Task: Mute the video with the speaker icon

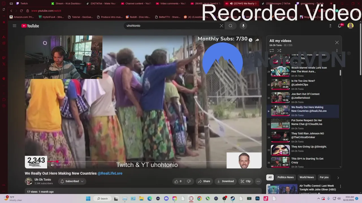Action: 52,165
